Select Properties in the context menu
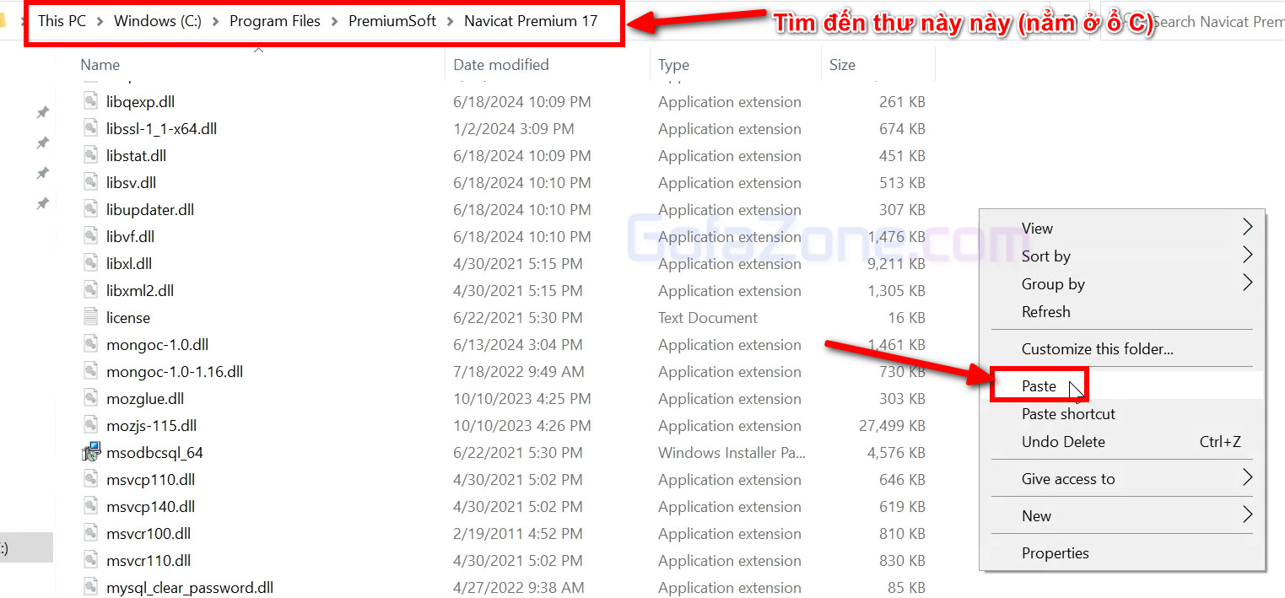 [1055, 553]
